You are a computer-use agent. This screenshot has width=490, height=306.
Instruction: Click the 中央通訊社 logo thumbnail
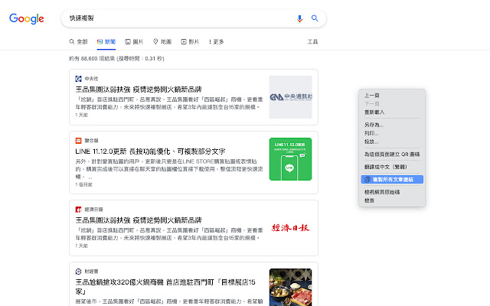pos(291,97)
